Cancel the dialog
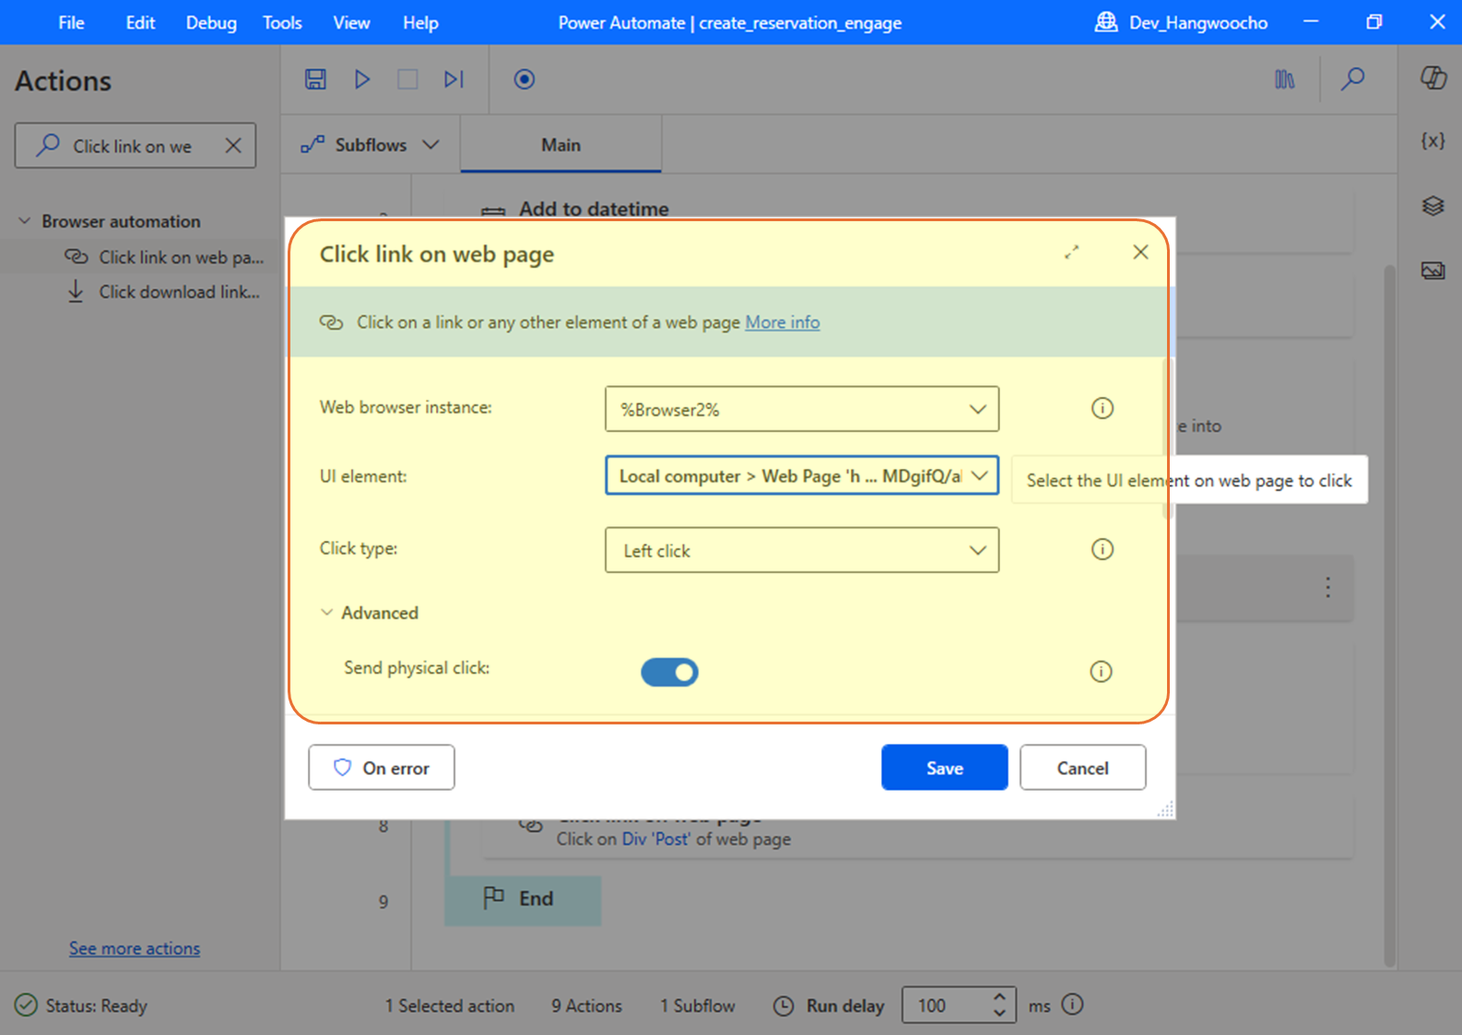 (1082, 768)
